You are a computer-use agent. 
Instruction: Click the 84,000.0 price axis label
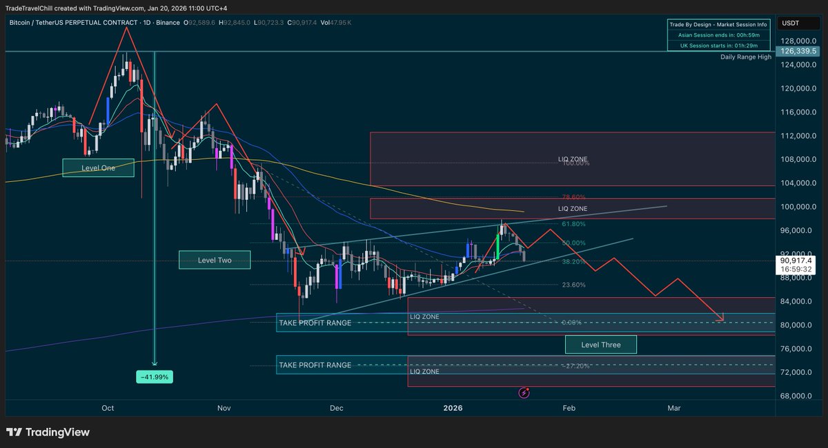[797, 301]
